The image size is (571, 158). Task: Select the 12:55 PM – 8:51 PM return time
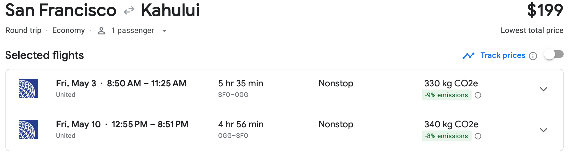150,124
